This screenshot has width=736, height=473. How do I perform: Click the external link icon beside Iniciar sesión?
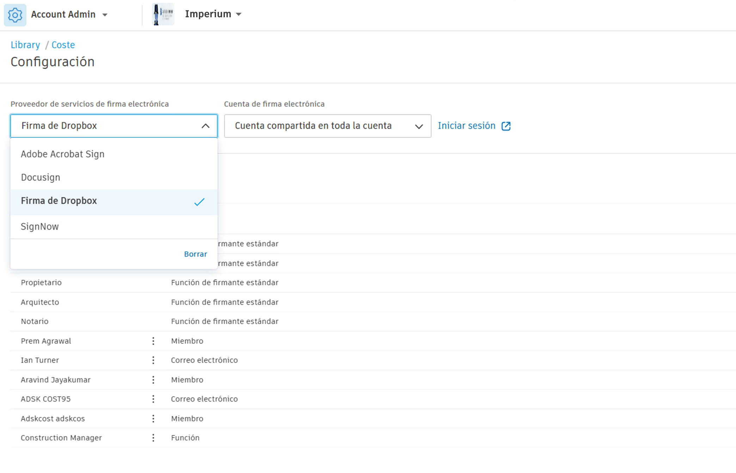(506, 126)
